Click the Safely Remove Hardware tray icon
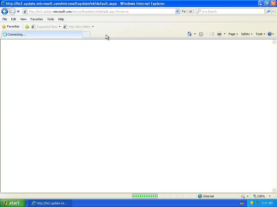This screenshot has width=277, height=207. (x=257, y=203)
